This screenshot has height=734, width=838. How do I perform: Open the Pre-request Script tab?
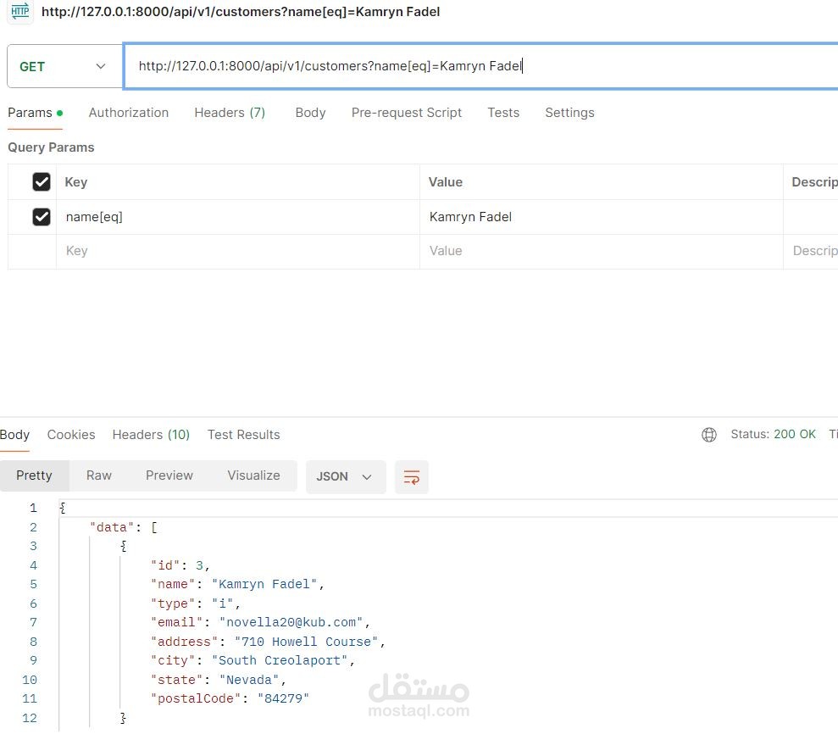(407, 113)
